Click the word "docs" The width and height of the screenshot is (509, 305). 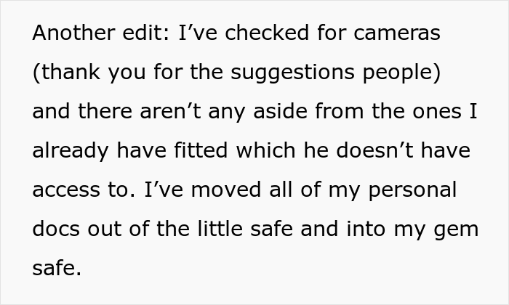(56, 229)
